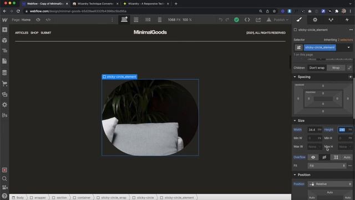Click the ARTICLES nav link on canvas
This screenshot has height=200, width=355.
click(x=22, y=33)
